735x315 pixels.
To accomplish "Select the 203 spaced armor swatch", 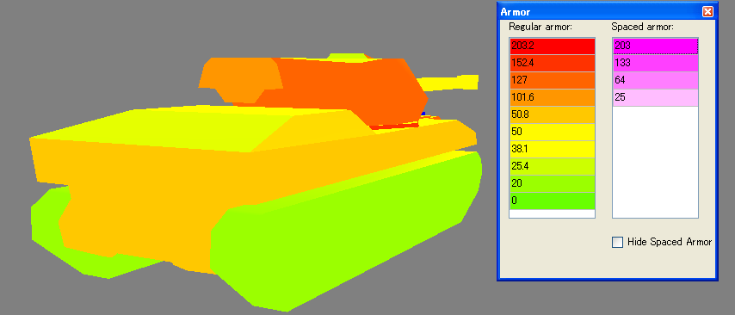I will tap(655, 46).
